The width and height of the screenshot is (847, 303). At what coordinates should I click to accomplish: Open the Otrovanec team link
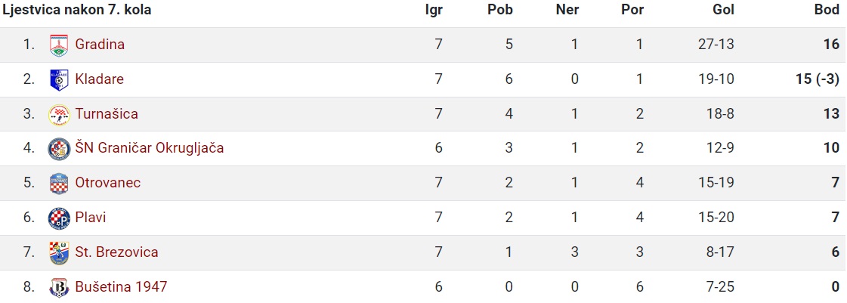[x=108, y=183]
